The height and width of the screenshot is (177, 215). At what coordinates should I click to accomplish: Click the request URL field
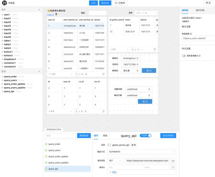[x=147, y=161]
